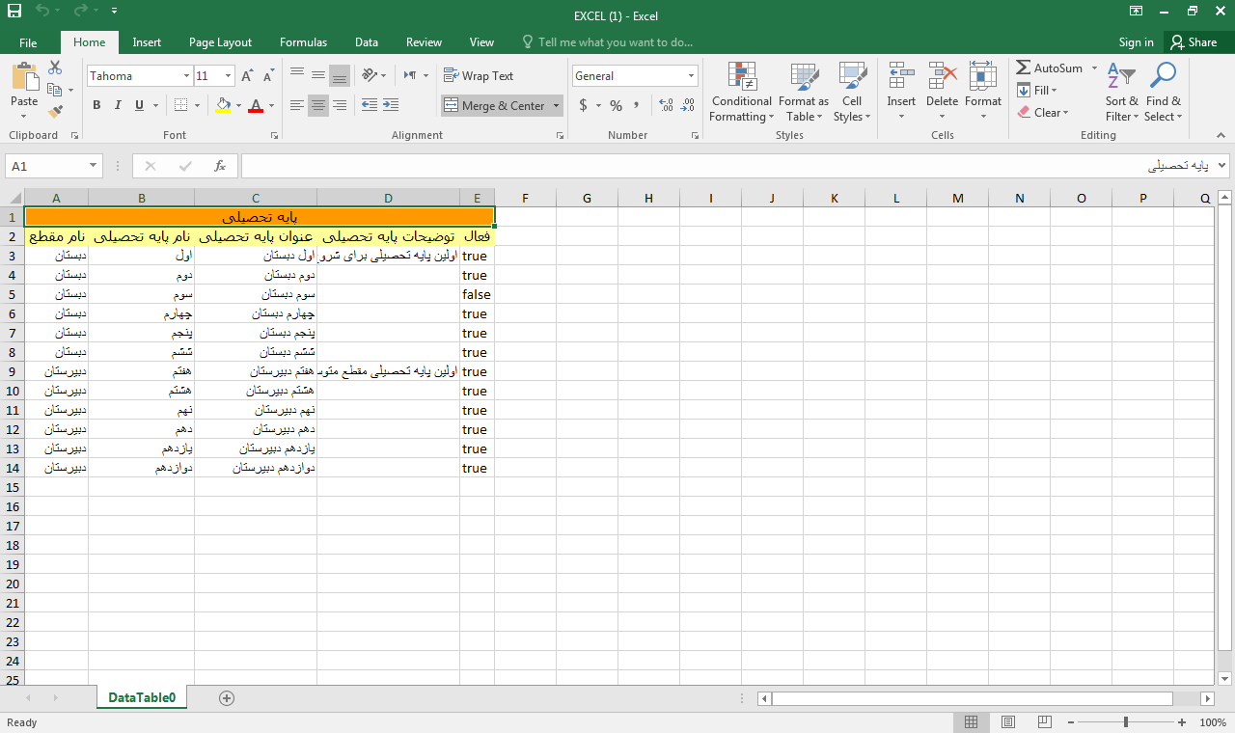Open the font size 11 dropdown
Screen dimensions: 1235x733
229,76
